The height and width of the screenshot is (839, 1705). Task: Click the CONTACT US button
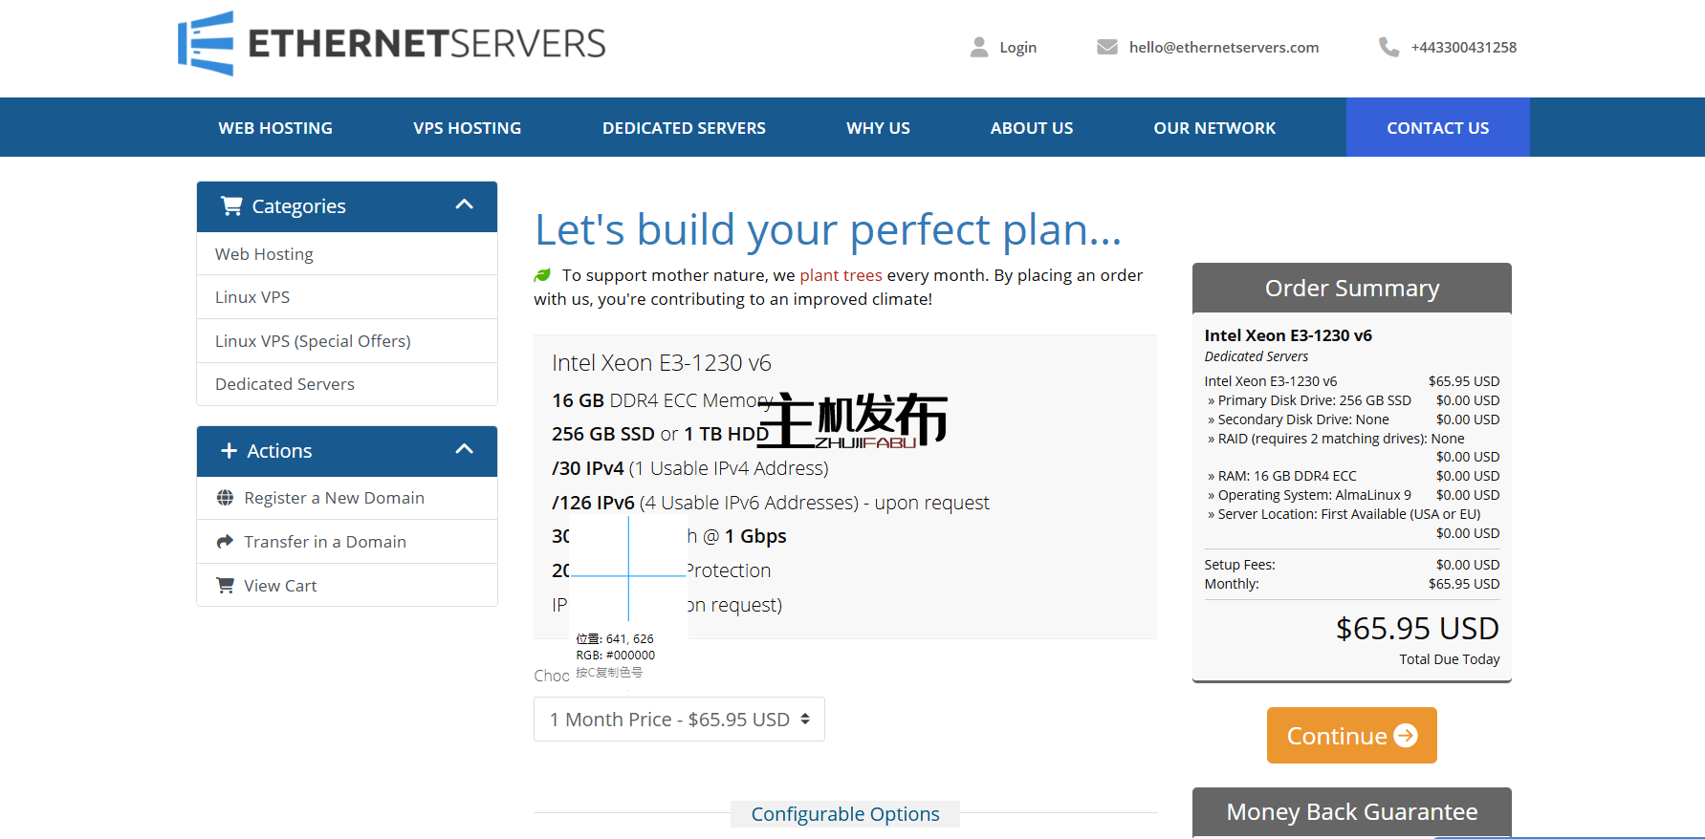tap(1438, 127)
